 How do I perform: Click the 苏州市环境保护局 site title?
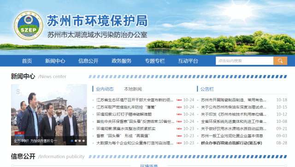click(97, 21)
